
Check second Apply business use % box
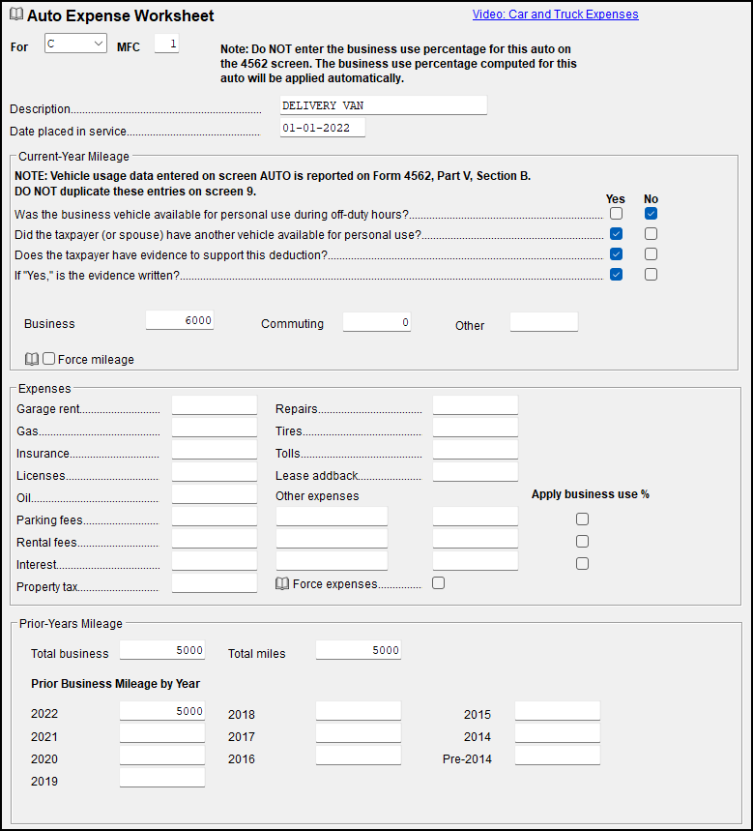(x=582, y=541)
